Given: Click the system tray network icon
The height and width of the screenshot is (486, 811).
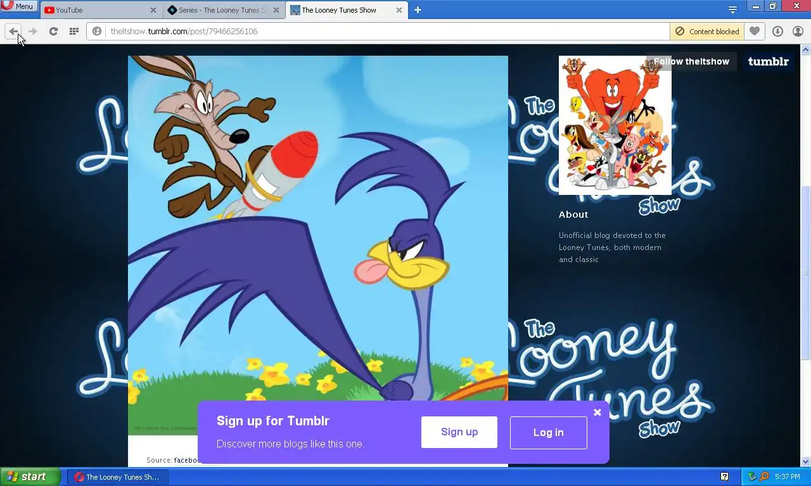Looking at the screenshot, I should [752, 477].
